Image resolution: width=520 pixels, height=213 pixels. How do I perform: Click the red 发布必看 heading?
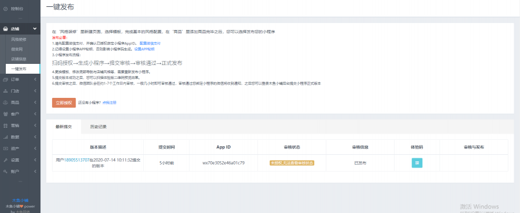60,37
